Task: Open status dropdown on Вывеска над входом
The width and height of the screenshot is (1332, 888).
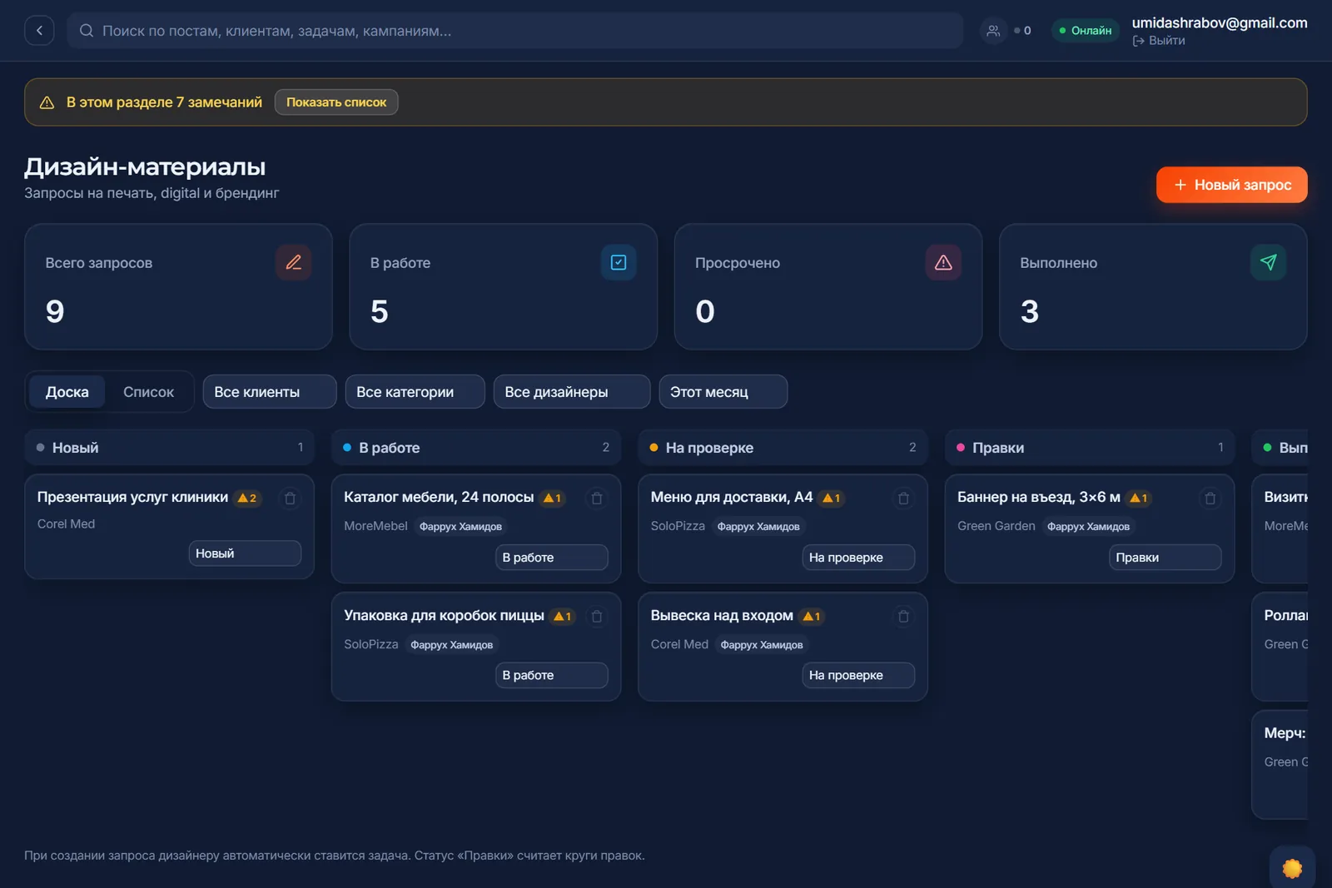Action: (x=858, y=675)
